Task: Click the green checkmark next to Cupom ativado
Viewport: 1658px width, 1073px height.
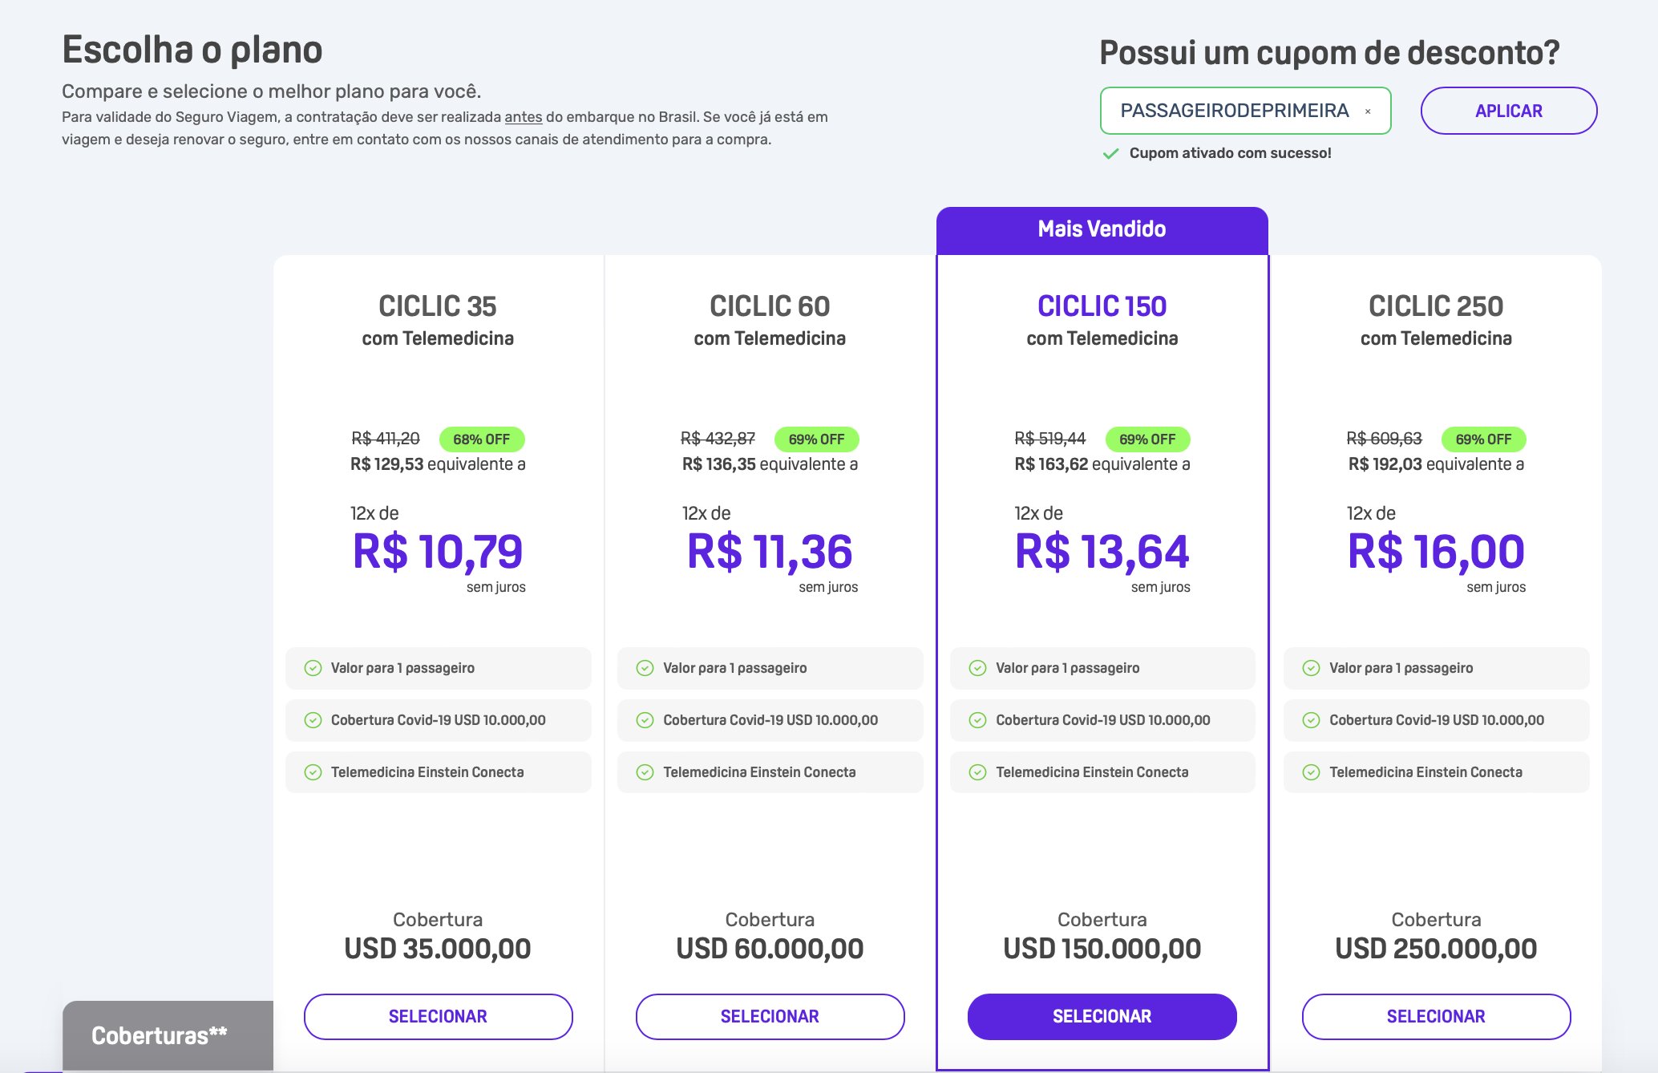Action: [1110, 153]
